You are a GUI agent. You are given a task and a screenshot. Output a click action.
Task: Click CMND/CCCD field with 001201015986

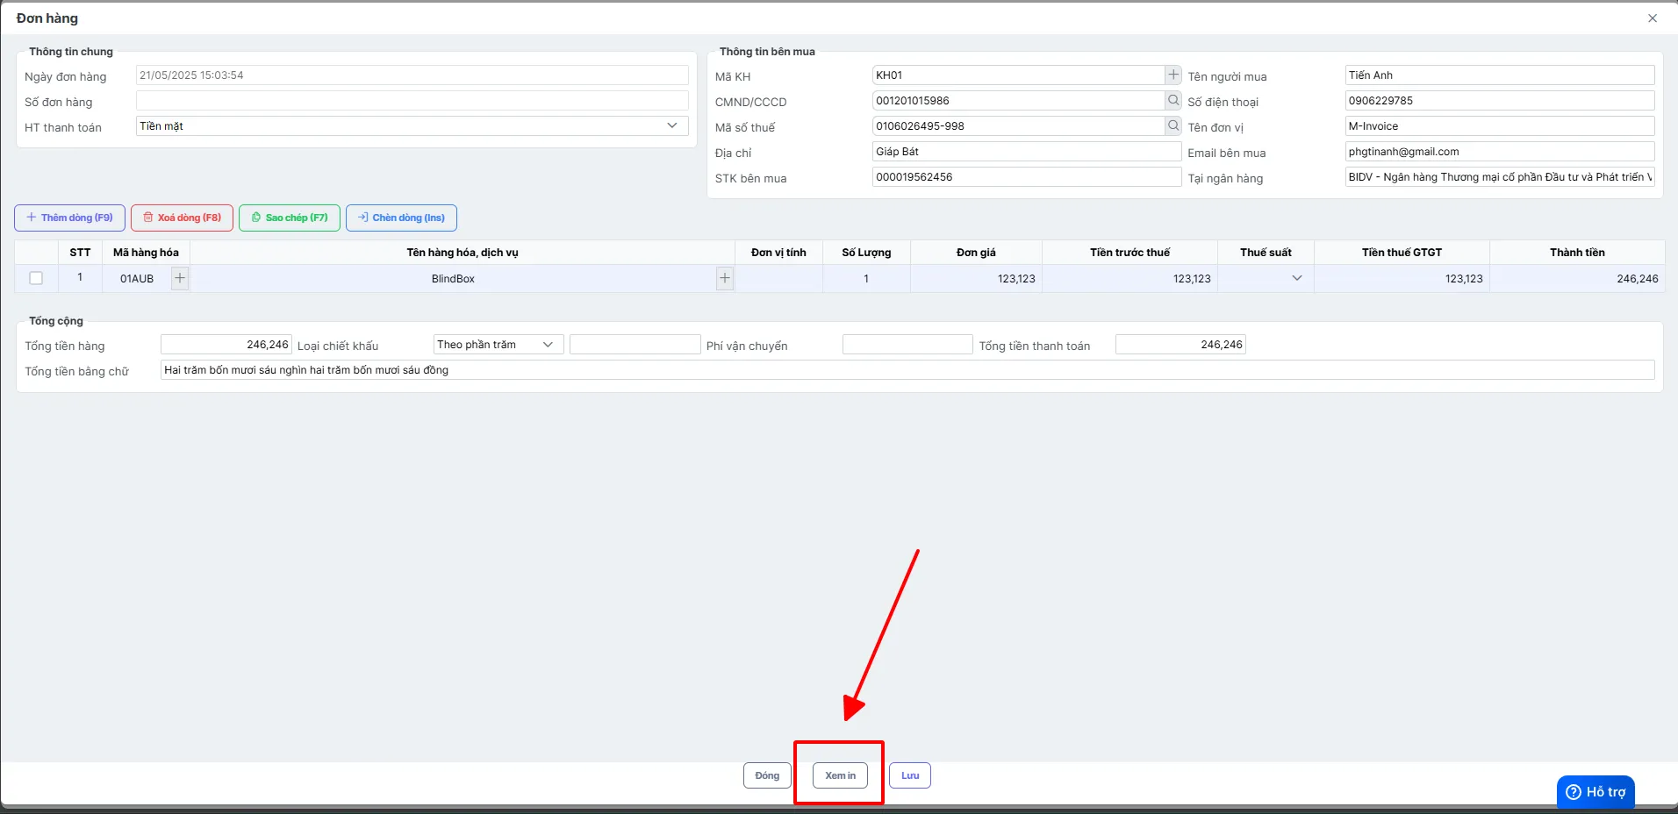tap(1018, 101)
